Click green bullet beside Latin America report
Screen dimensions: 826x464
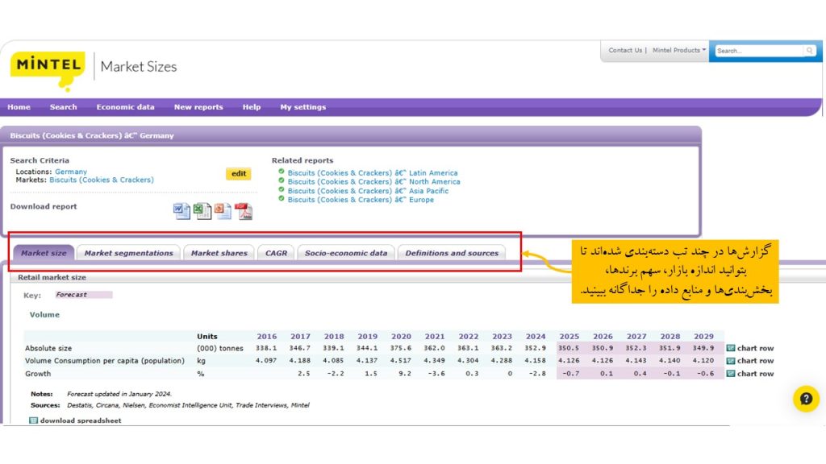[282, 172]
